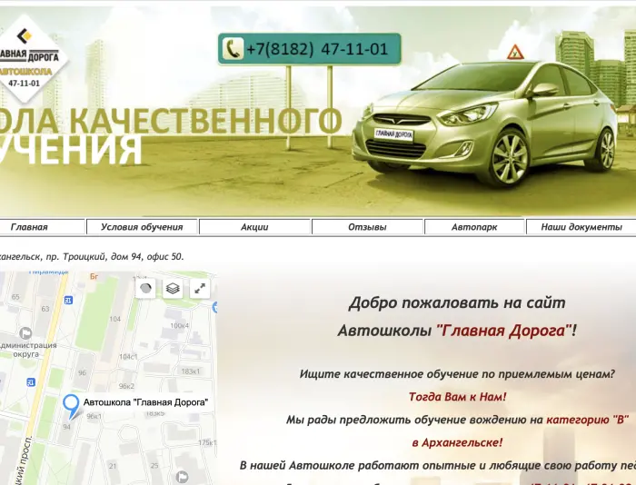Click the bus stop icon below Администрация округа

point(31,382)
